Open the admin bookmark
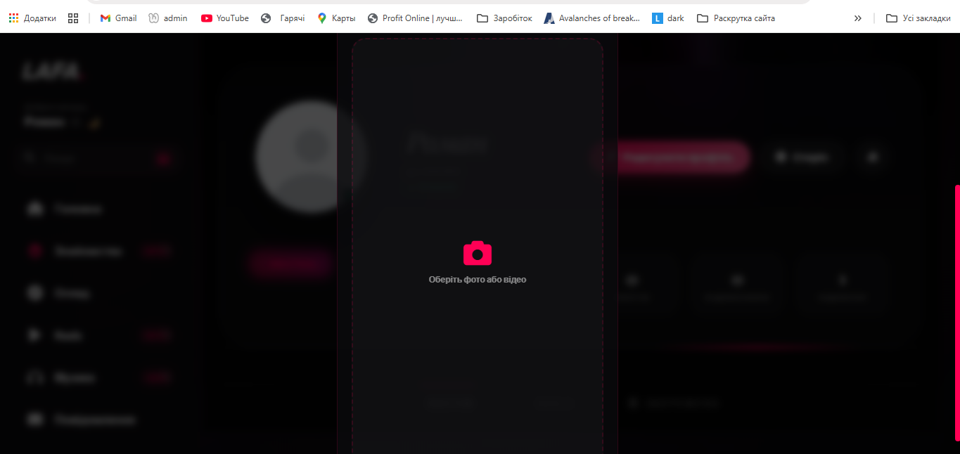Screen dimensions: 960x454 tap(168, 18)
